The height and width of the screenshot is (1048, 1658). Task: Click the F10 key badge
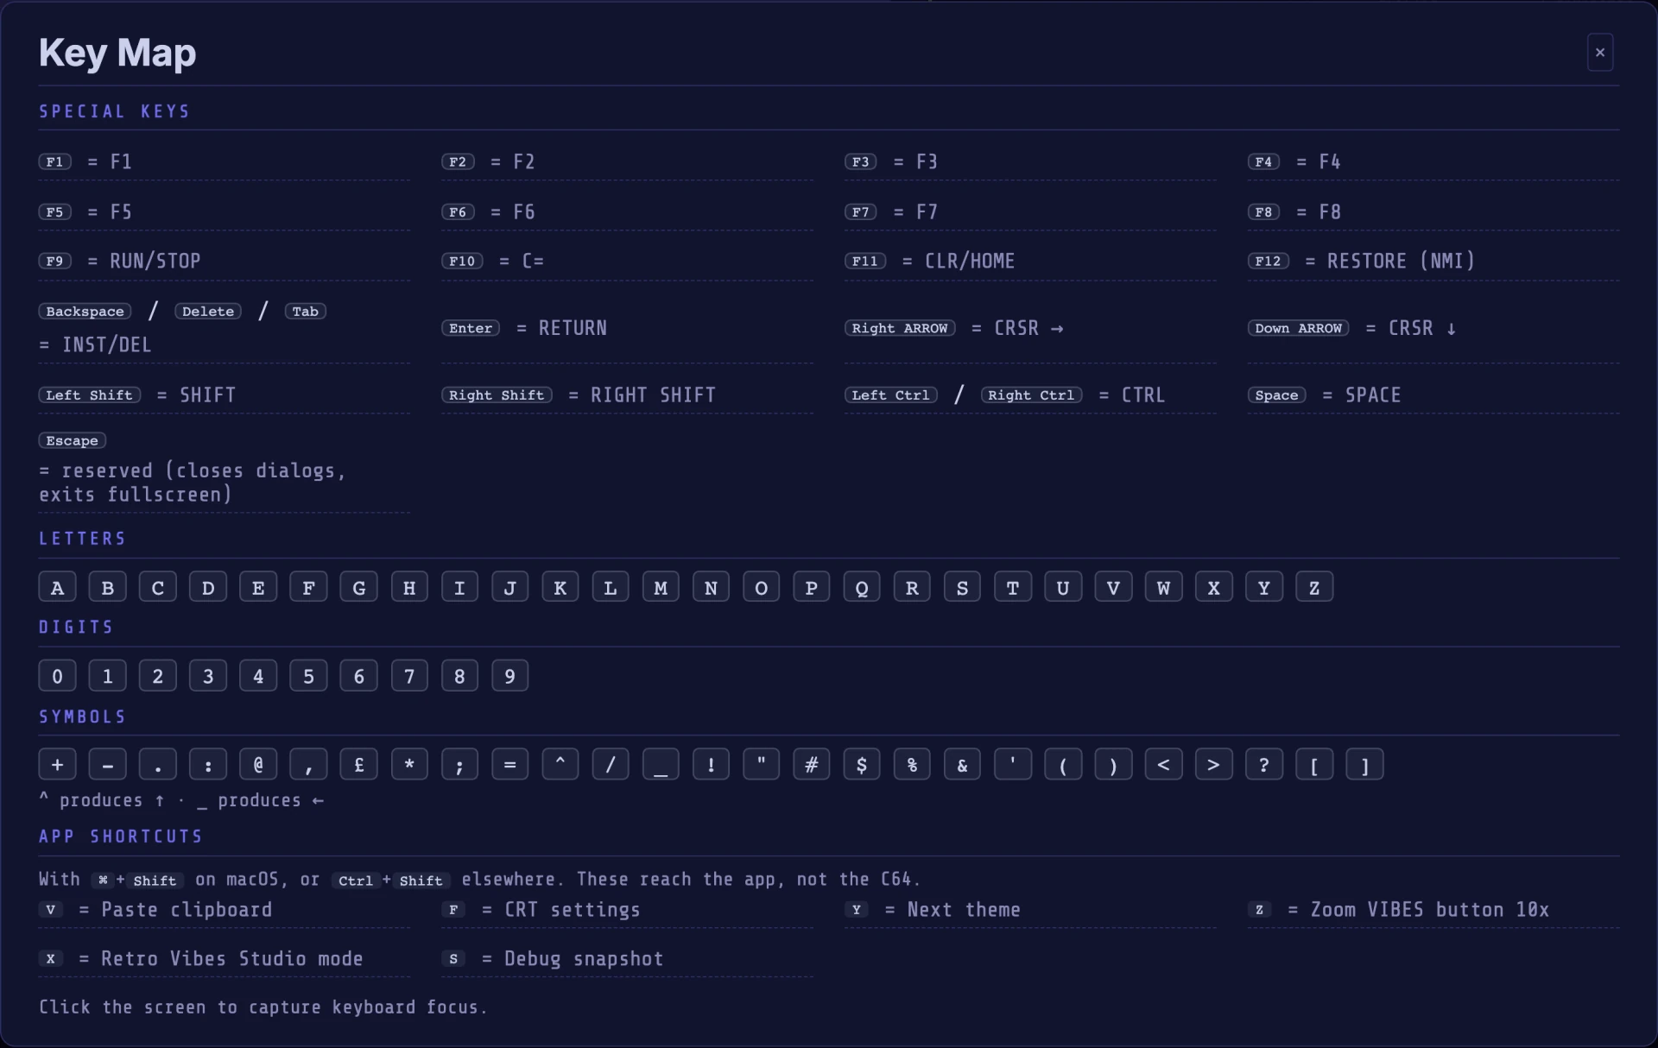462,261
